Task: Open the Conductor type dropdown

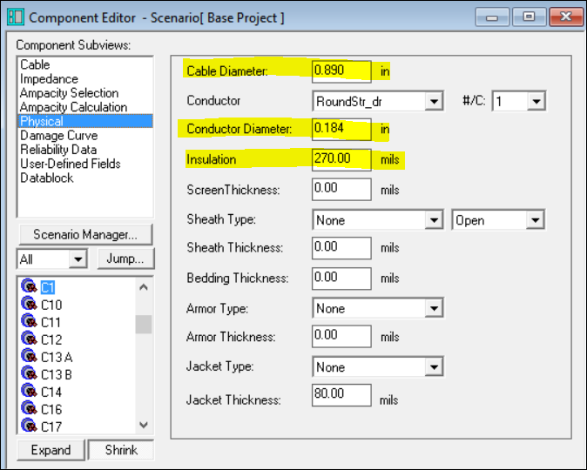Action: (x=434, y=102)
